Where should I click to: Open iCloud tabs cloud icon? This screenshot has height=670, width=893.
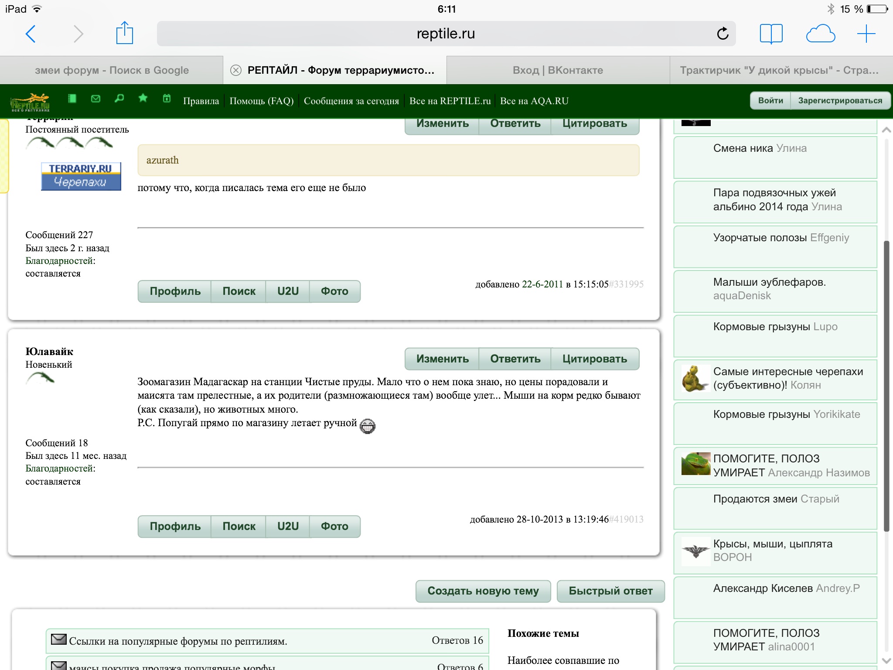pos(820,34)
